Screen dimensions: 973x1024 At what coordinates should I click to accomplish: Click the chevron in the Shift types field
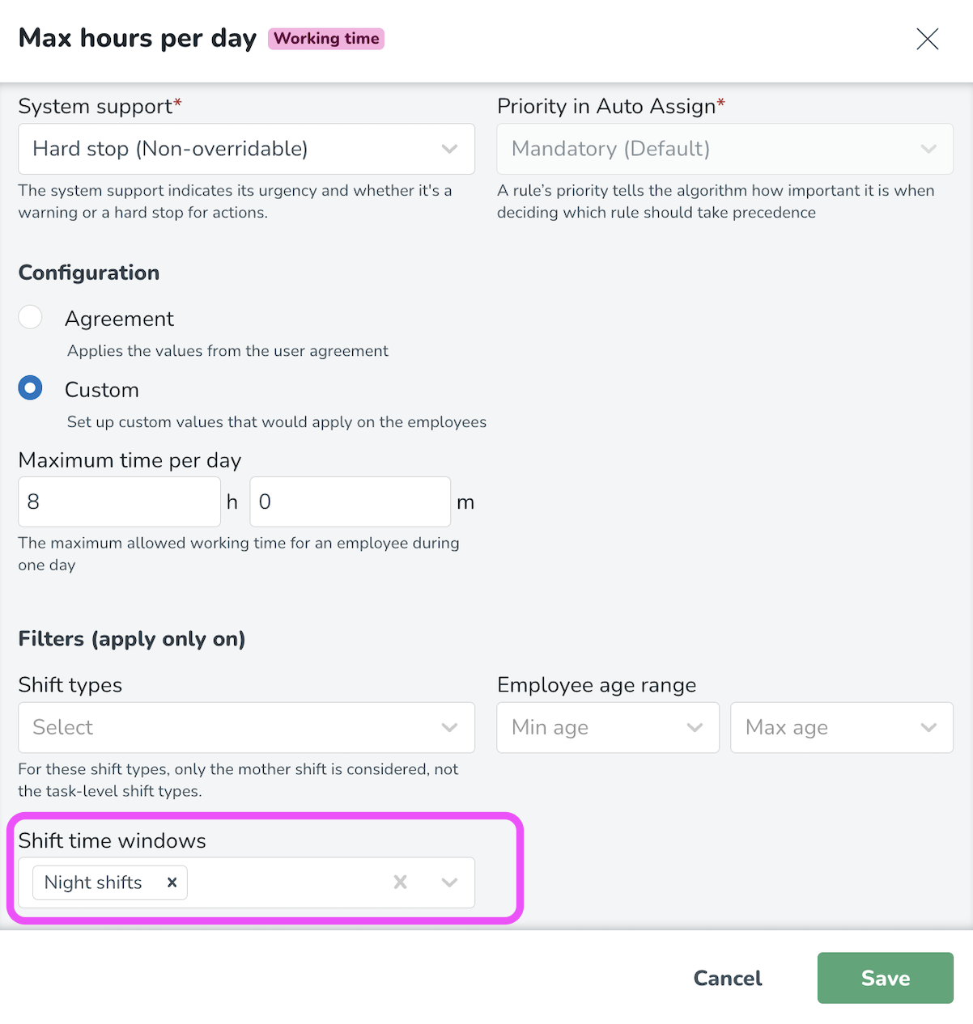[x=449, y=727]
